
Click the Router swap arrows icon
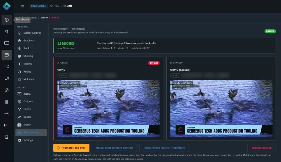click(19, 117)
